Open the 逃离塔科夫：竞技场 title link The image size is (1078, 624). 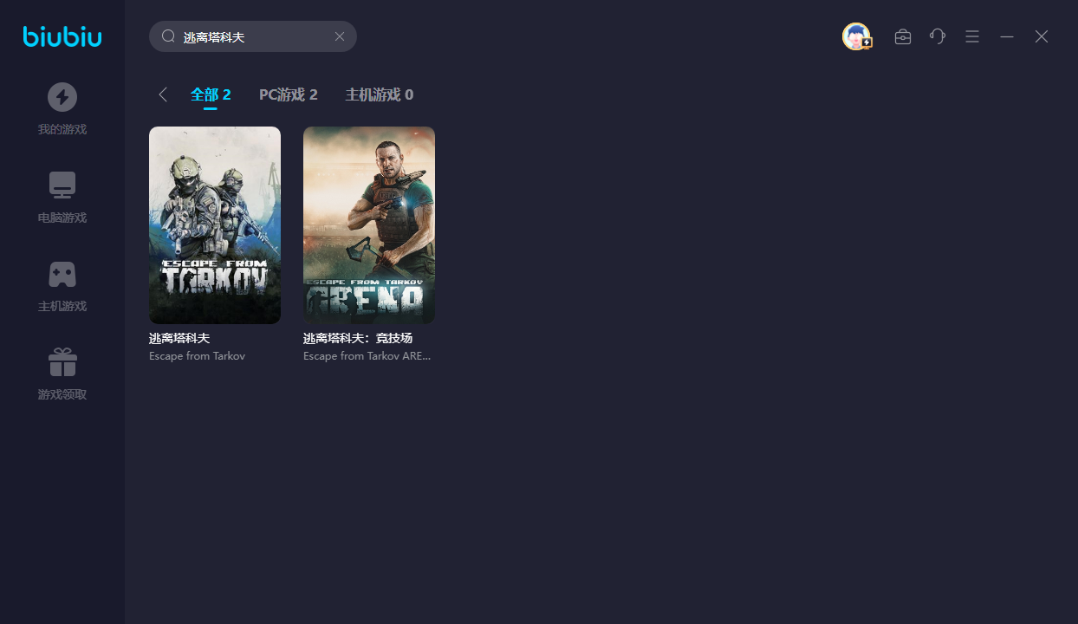[358, 338]
